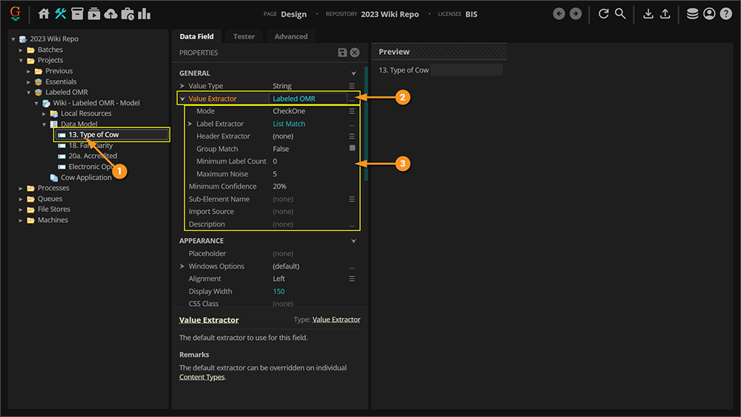Open the Home page icon
This screenshot has width=741, height=417.
[44, 14]
